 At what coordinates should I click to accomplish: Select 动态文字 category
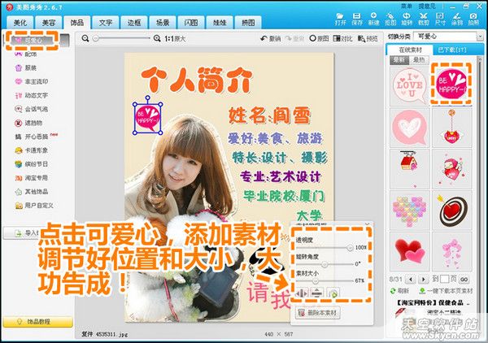point(32,95)
